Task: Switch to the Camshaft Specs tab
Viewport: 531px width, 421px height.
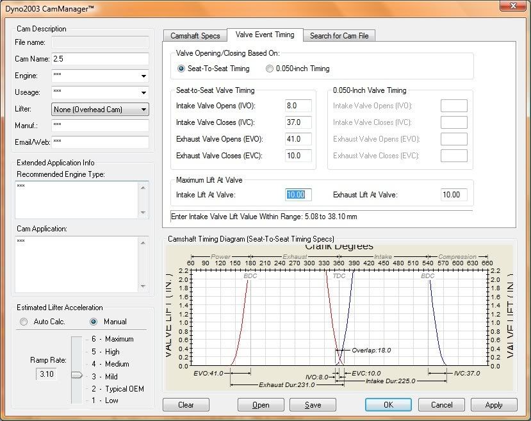Action: [x=195, y=36]
